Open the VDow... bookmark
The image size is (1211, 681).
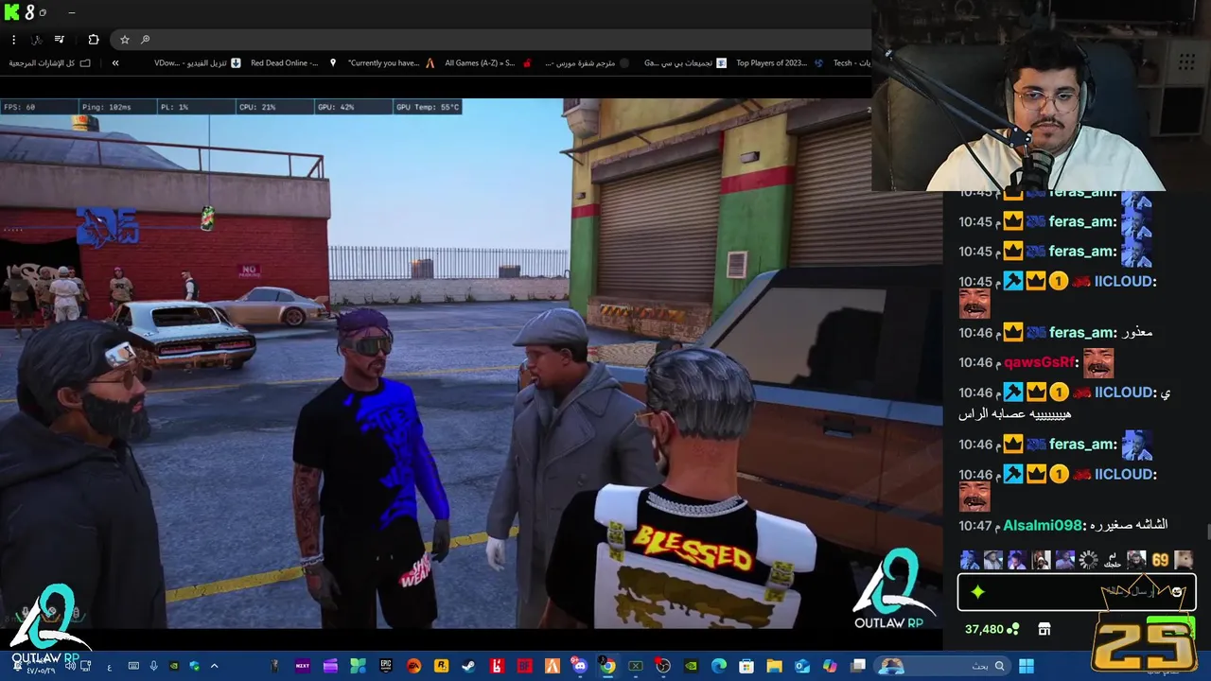(x=197, y=63)
